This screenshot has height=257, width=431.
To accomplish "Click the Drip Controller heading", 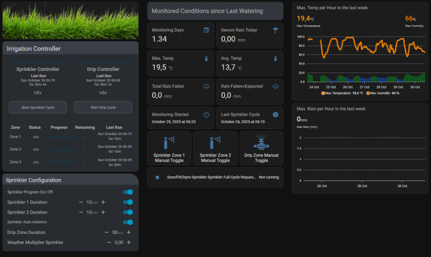I will tap(103, 69).
